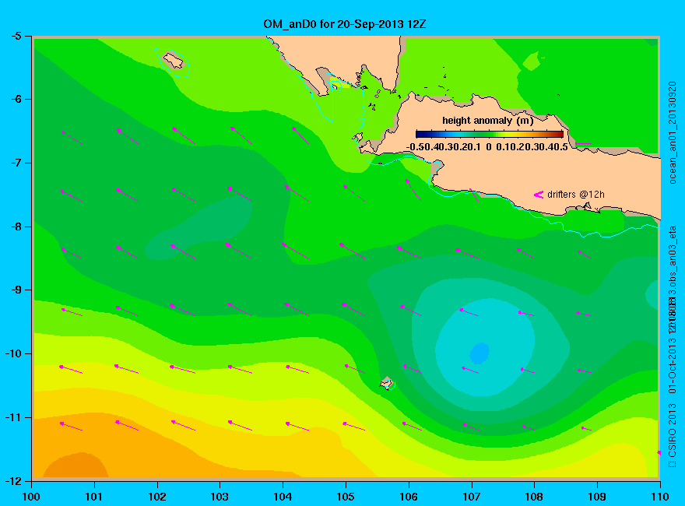Click the longitude label 110 on bottom axis
Image resolution: width=685 pixels, height=506 pixels.
pos(660,497)
